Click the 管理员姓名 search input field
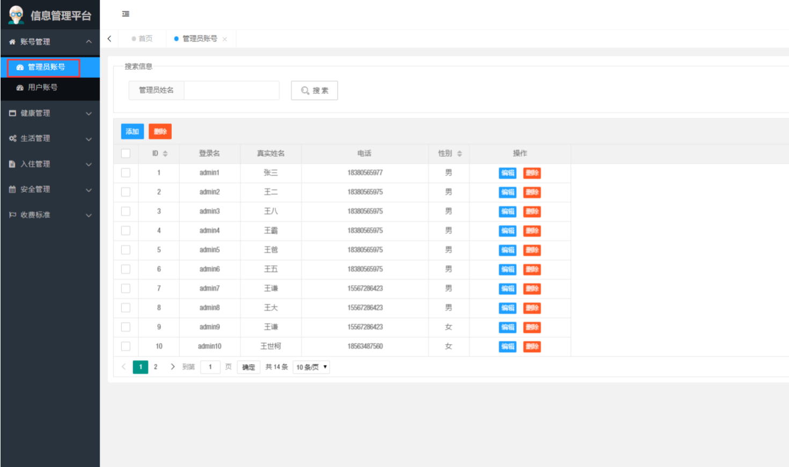Screen dimensions: 789x467 [231, 90]
